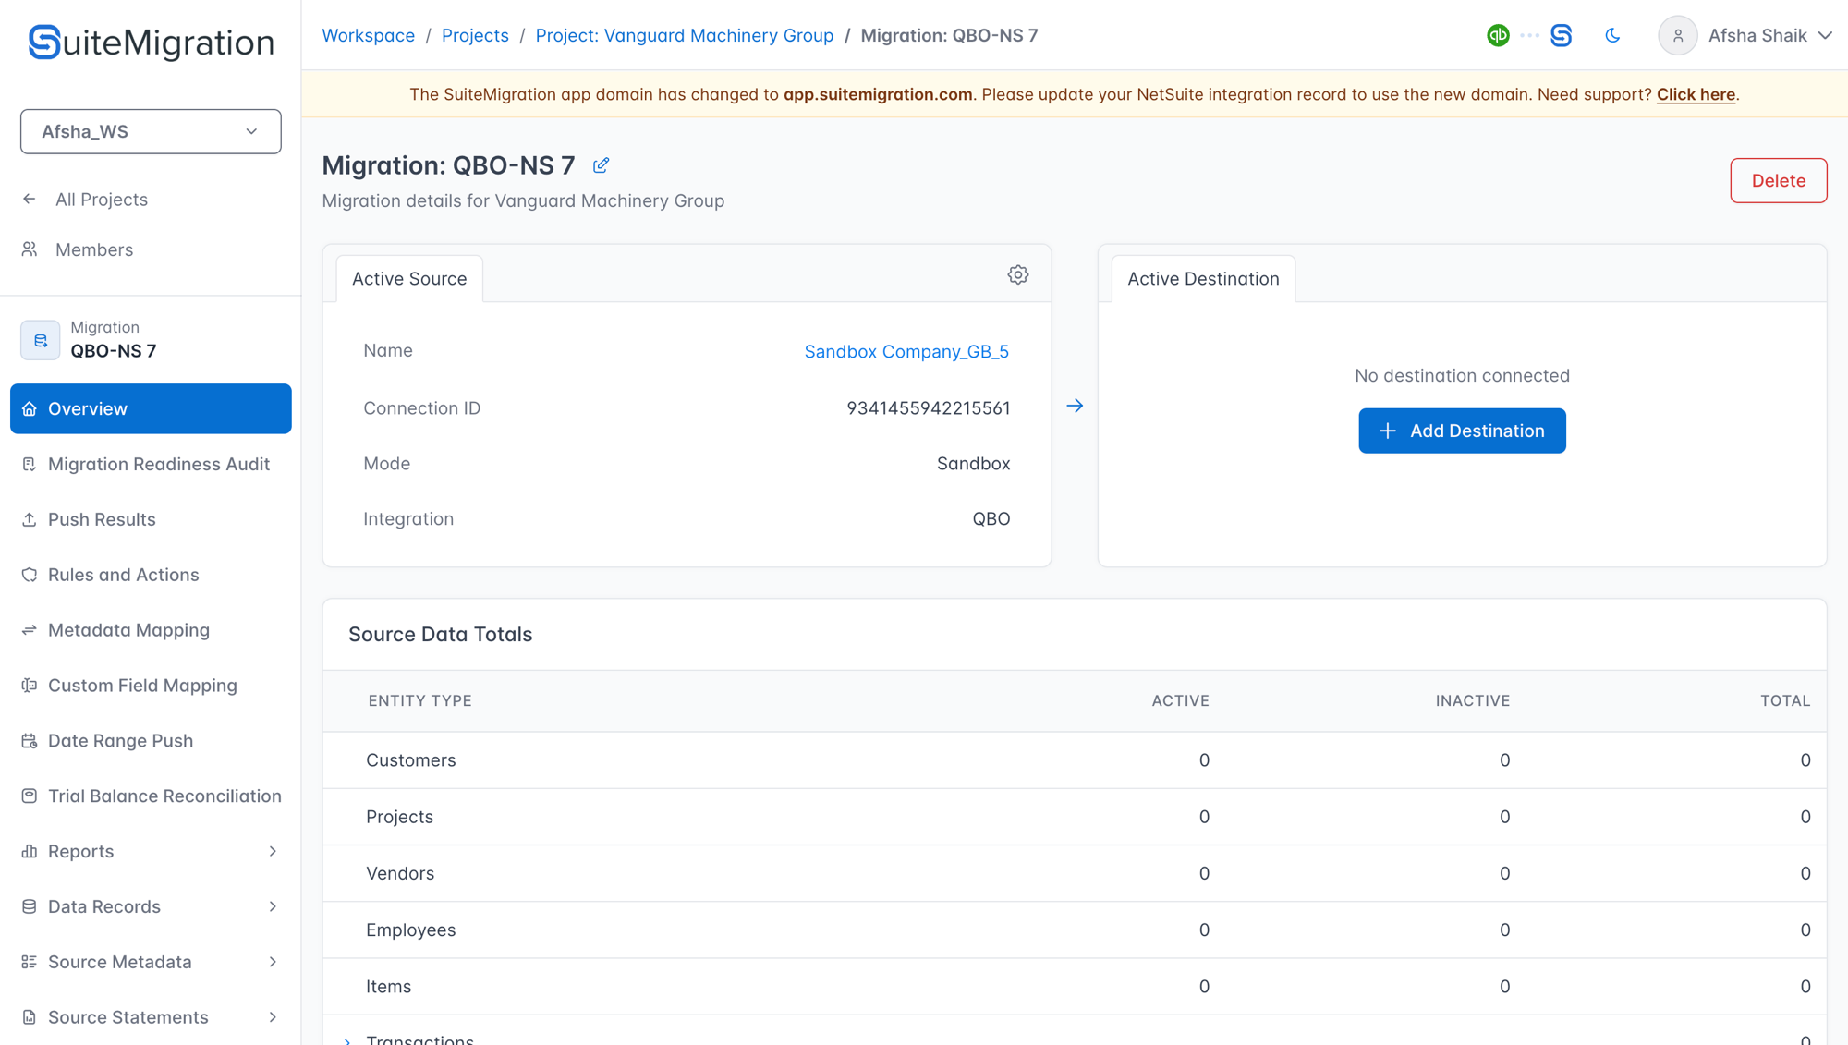This screenshot has height=1045, width=1848.
Task: Click the ENTITY TYPE column header
Action: click(x=419, y=700)
